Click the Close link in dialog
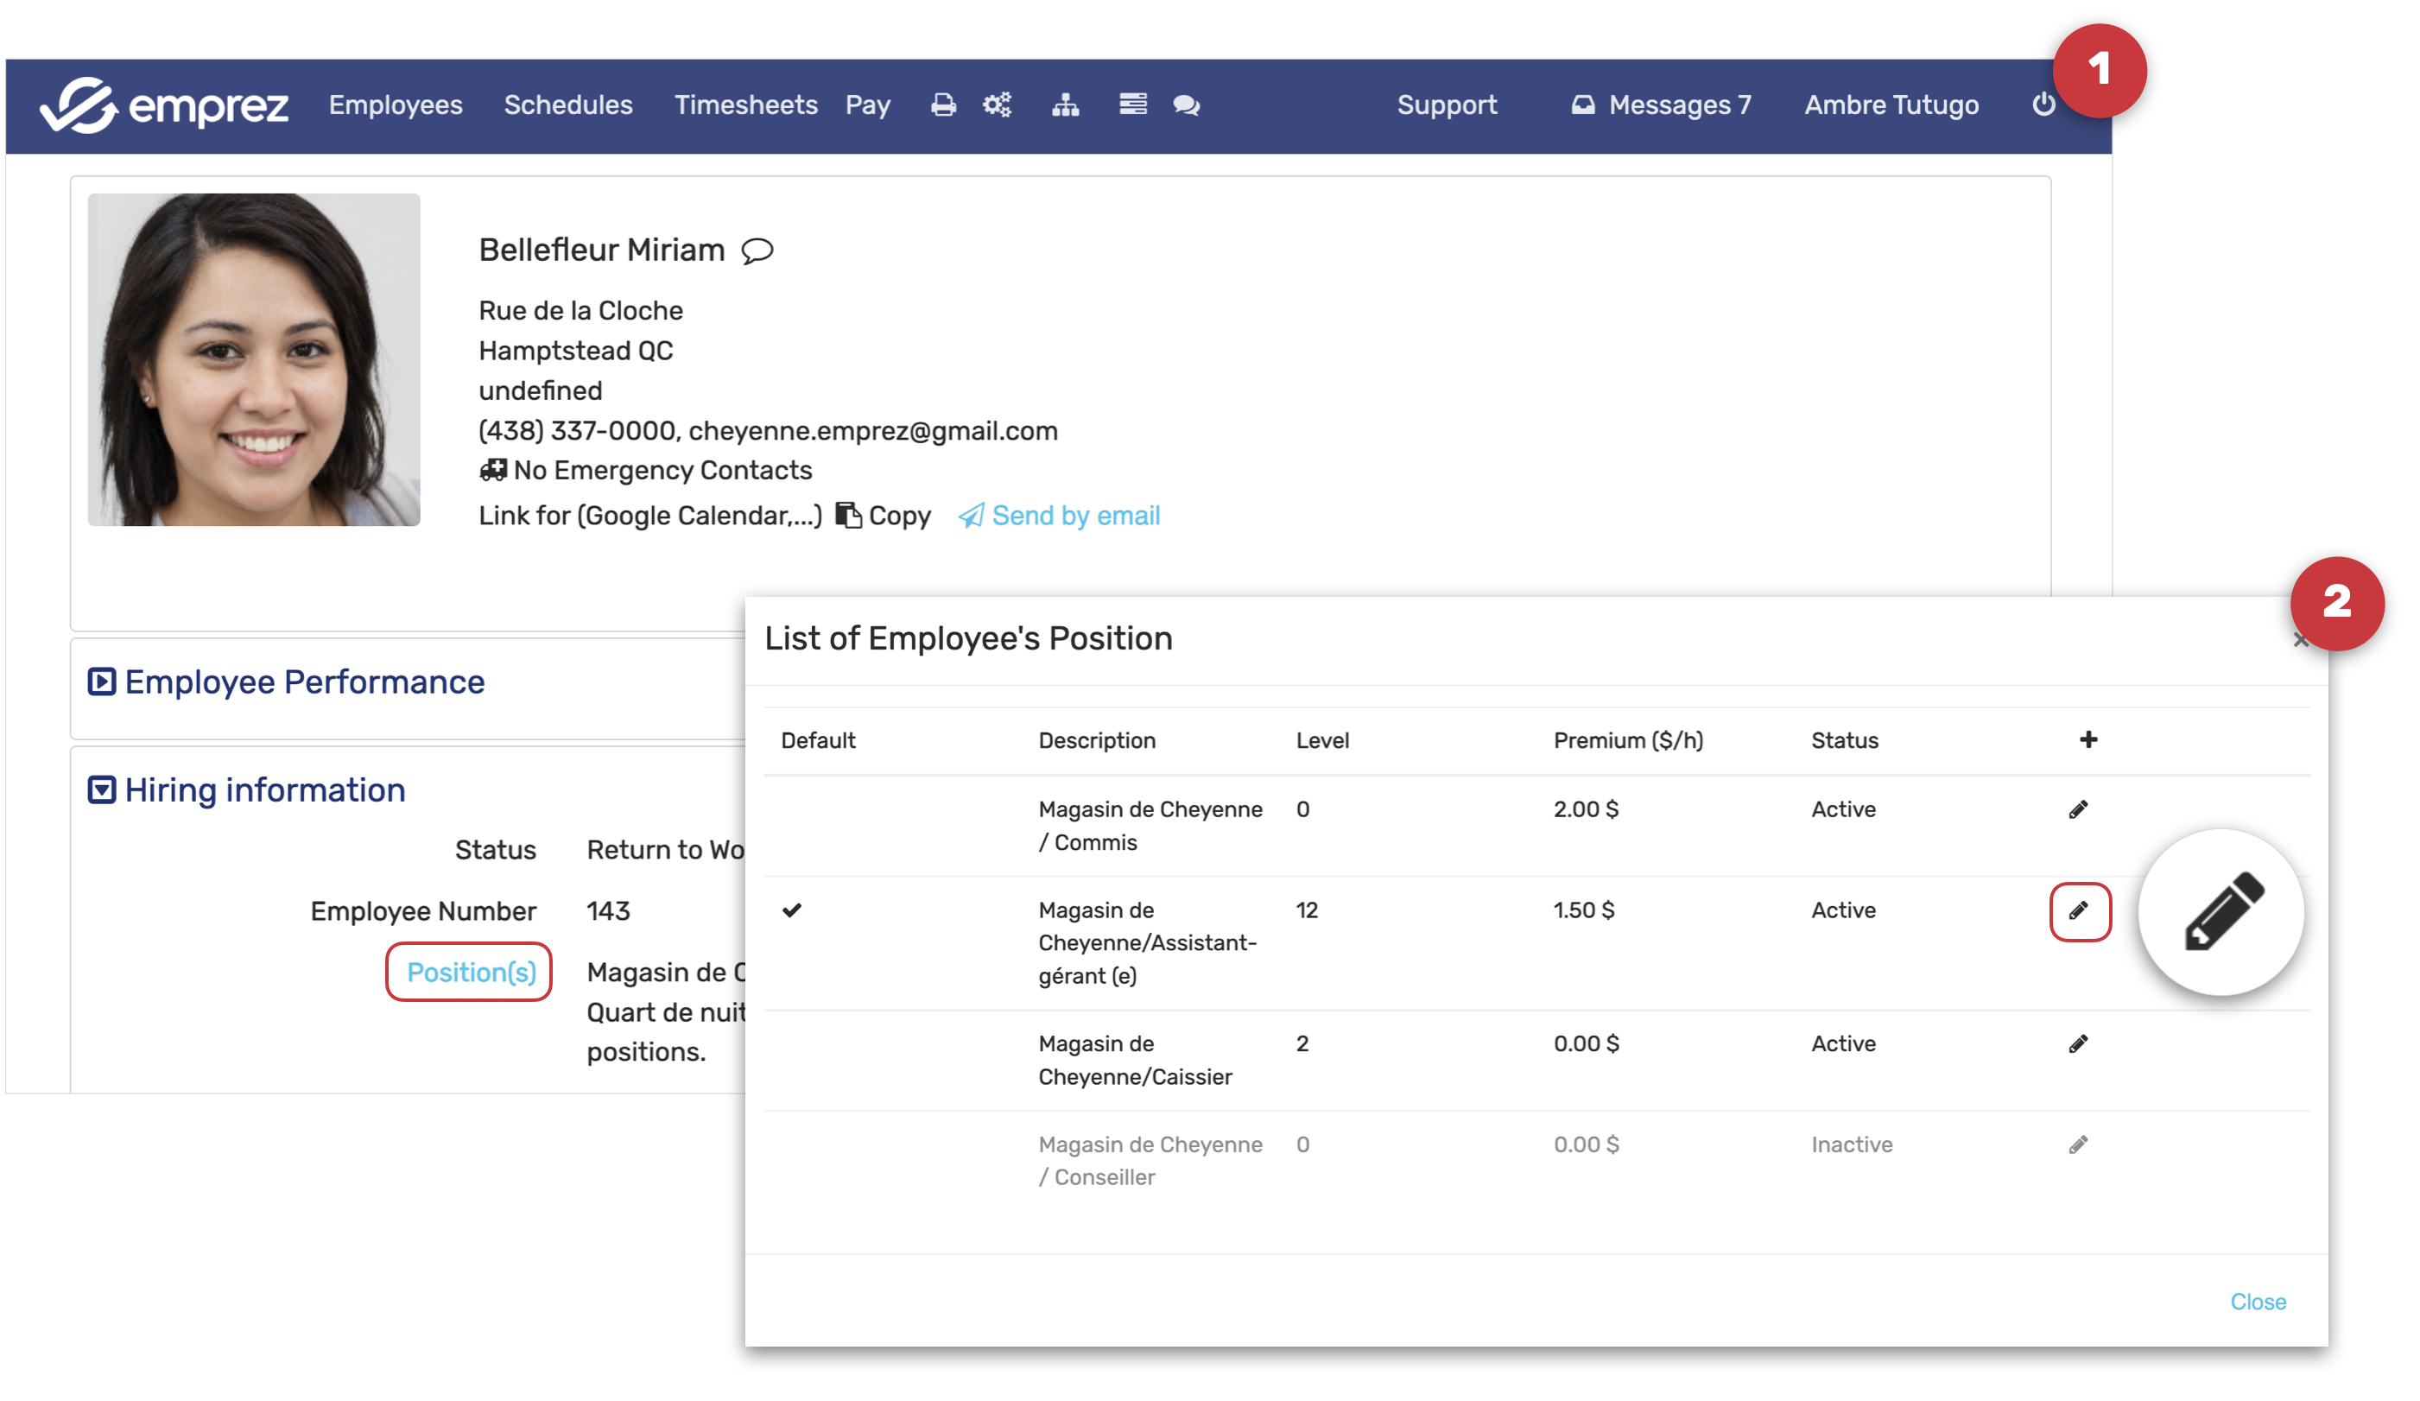 [2257, 1301]
